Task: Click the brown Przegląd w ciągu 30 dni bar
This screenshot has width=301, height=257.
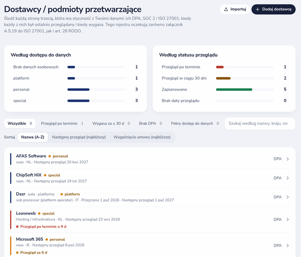Action: [223, 78]
